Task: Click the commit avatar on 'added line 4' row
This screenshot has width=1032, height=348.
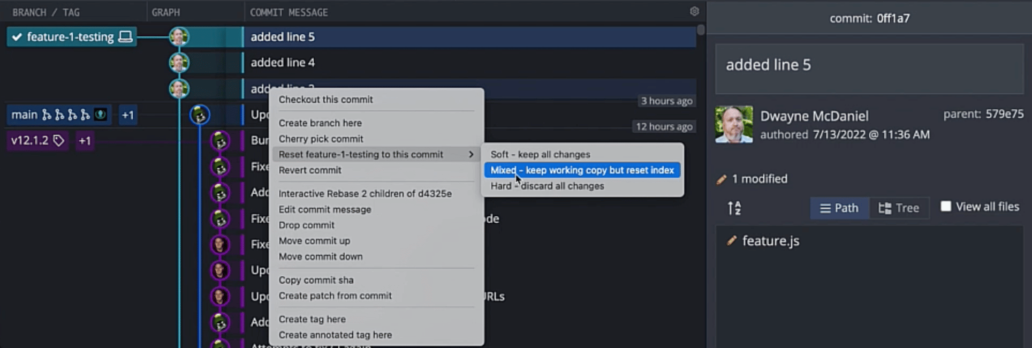Action: click(179, 62)
